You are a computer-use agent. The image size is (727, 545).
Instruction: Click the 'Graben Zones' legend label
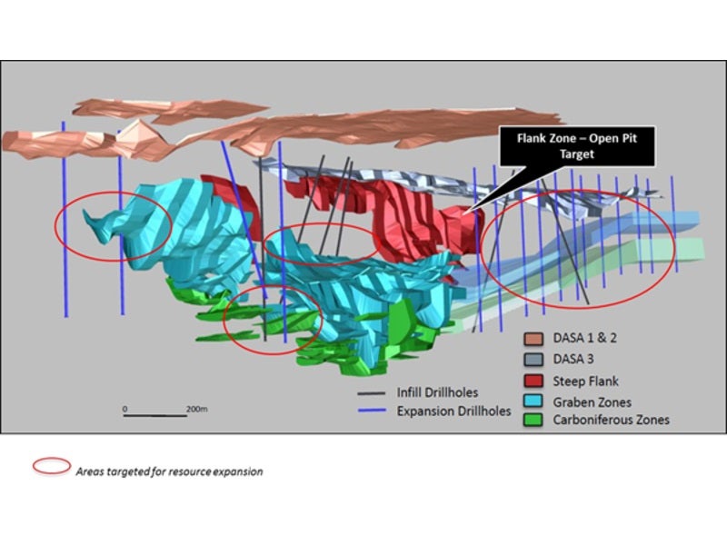pyautogui.click(x=593, y=401)
